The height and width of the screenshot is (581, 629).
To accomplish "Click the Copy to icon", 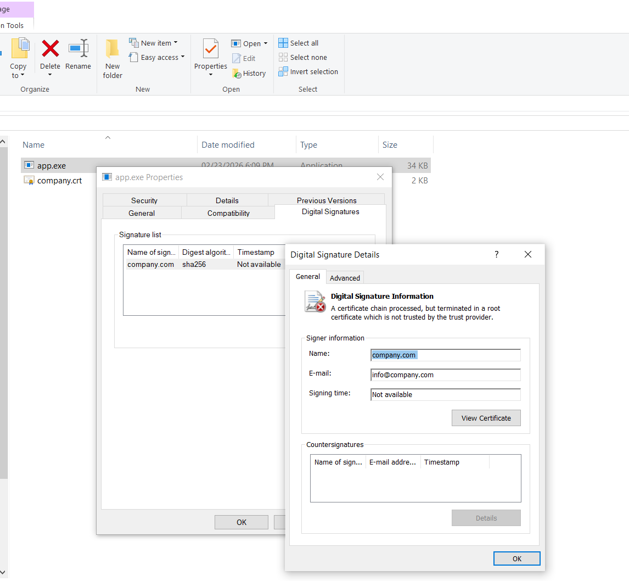I will [19, 55].
